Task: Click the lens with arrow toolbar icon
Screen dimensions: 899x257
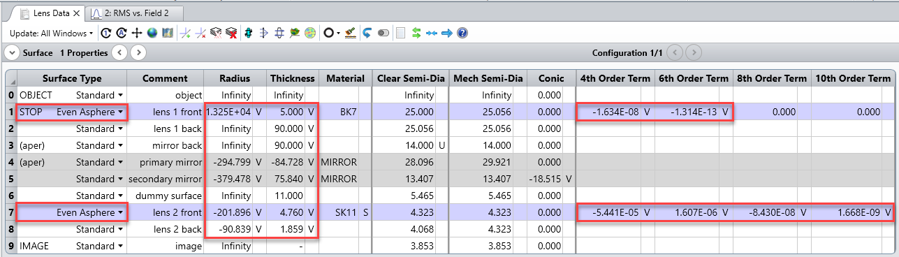Action: [x=264, y=33]
